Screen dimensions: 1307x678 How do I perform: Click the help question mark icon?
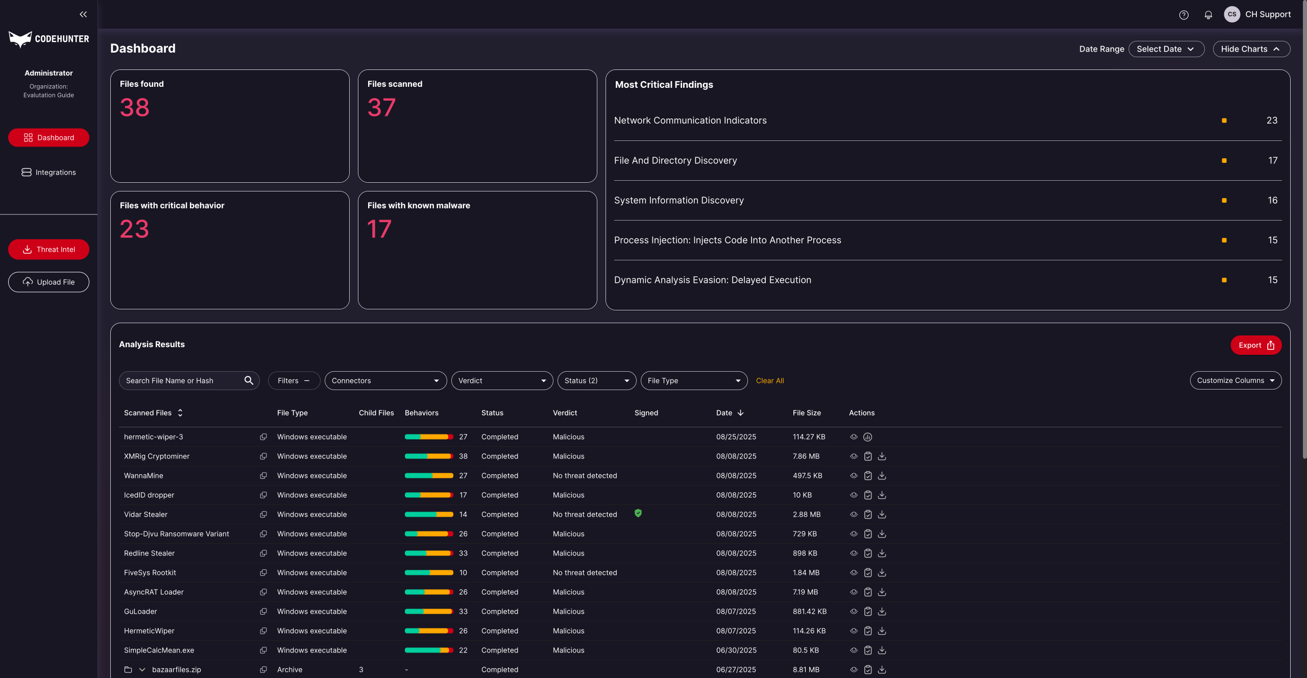(1183, 15)
